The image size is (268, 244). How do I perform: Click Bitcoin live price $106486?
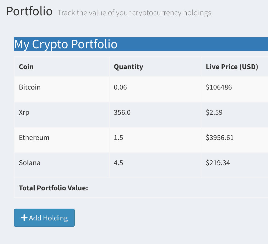(x=219, y=87)
